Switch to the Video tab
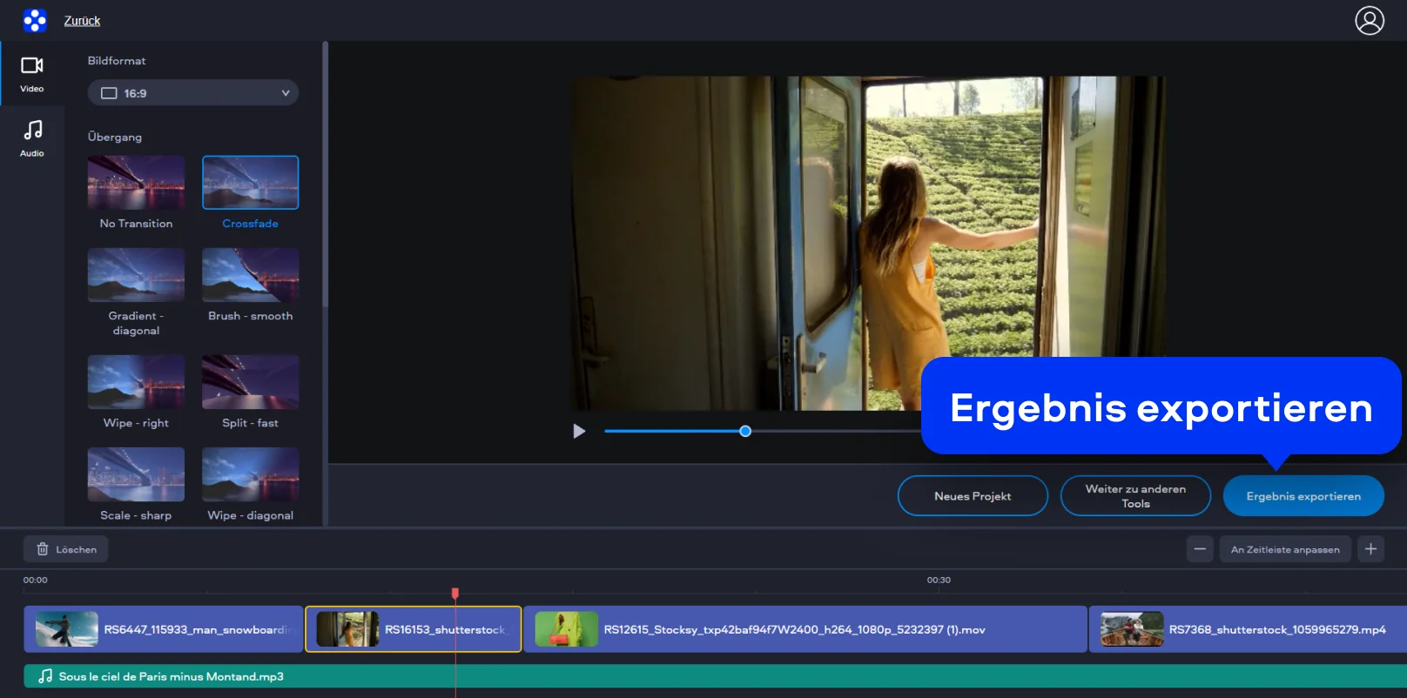1407x698 pixels. coord(32,74)
